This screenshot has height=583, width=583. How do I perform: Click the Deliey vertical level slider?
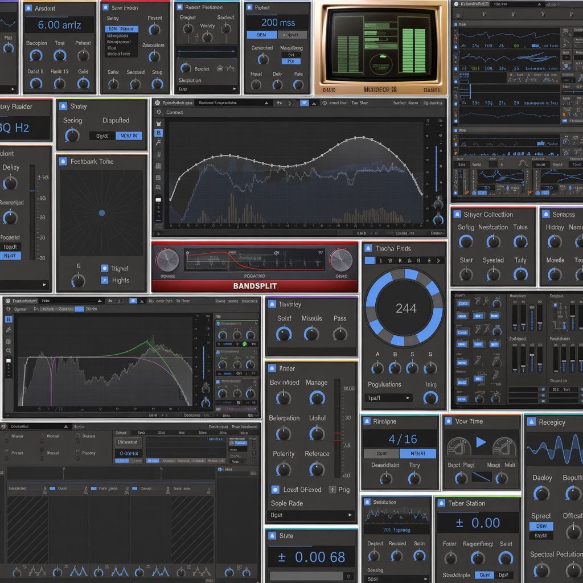tap(32, 212)
